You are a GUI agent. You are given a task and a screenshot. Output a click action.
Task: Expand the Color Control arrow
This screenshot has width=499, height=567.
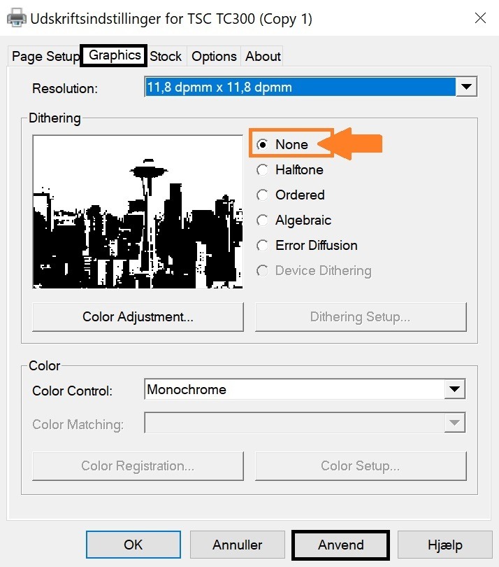(x=454, y=389)
